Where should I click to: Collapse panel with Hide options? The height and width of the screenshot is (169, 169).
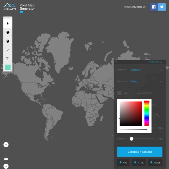tap(155, 62)
